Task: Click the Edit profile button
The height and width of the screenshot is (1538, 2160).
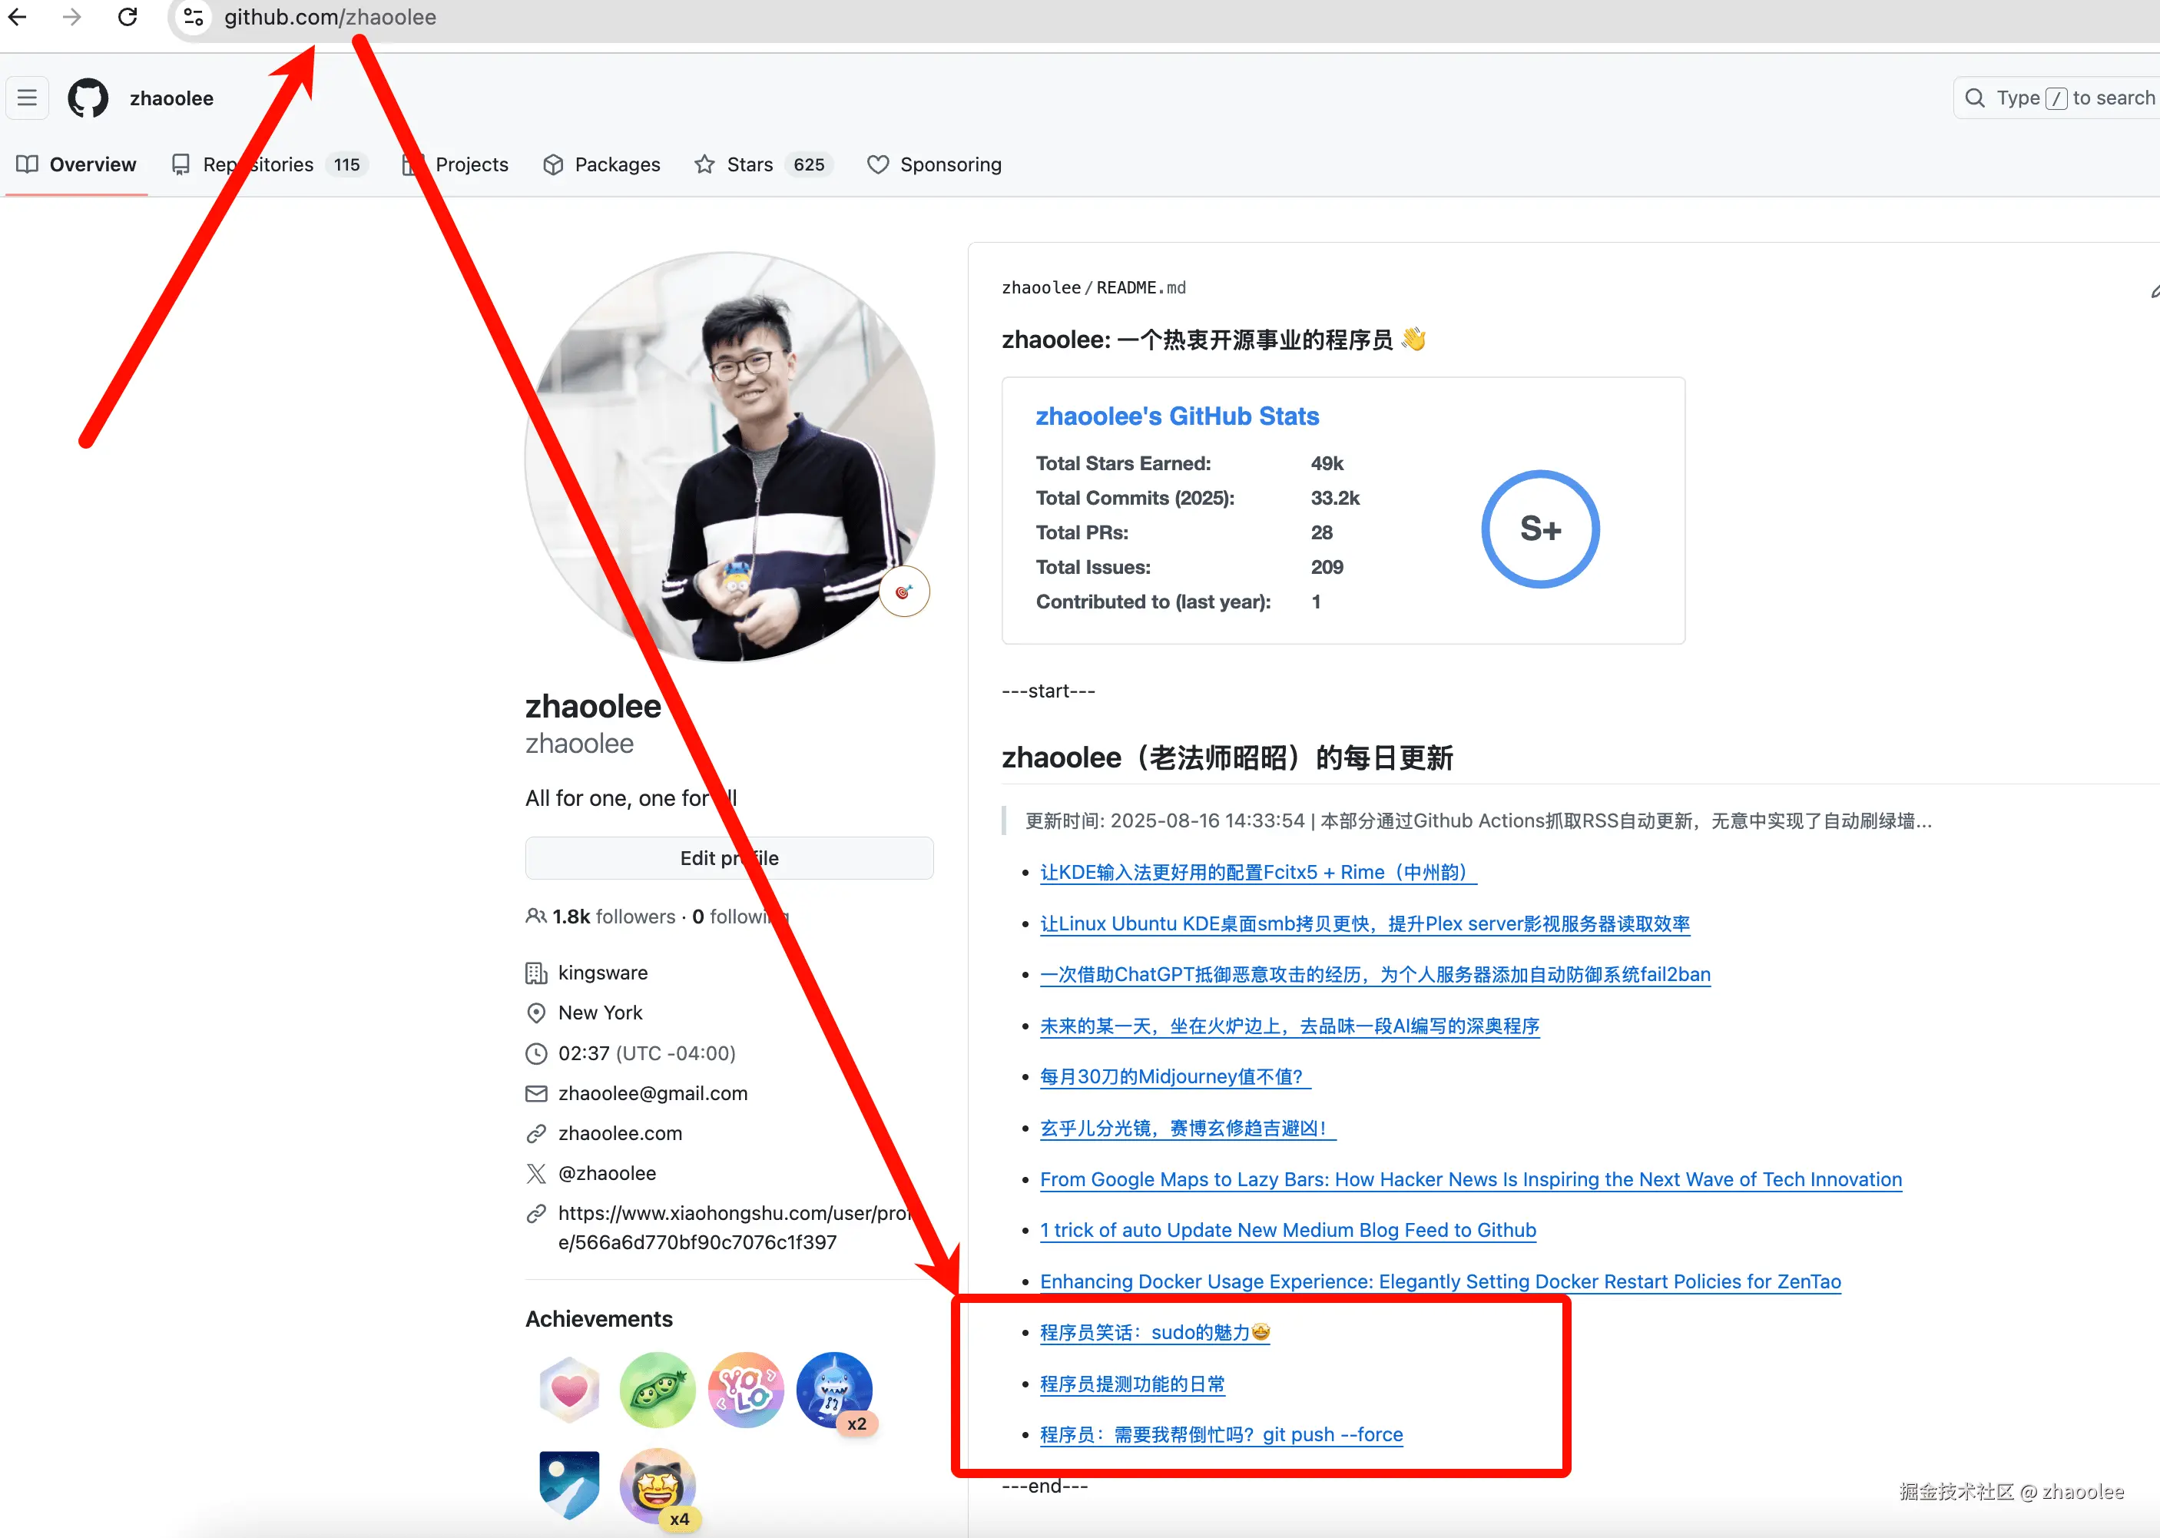Action: 729,858
